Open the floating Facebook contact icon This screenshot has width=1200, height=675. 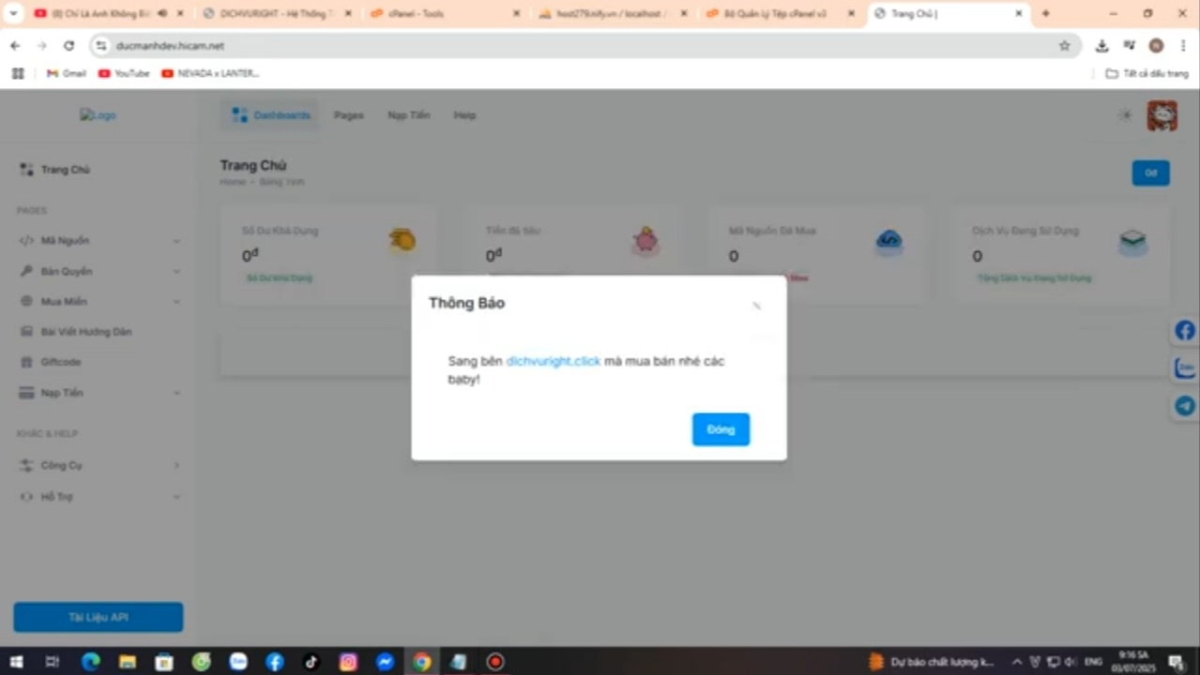point(1185,331)
